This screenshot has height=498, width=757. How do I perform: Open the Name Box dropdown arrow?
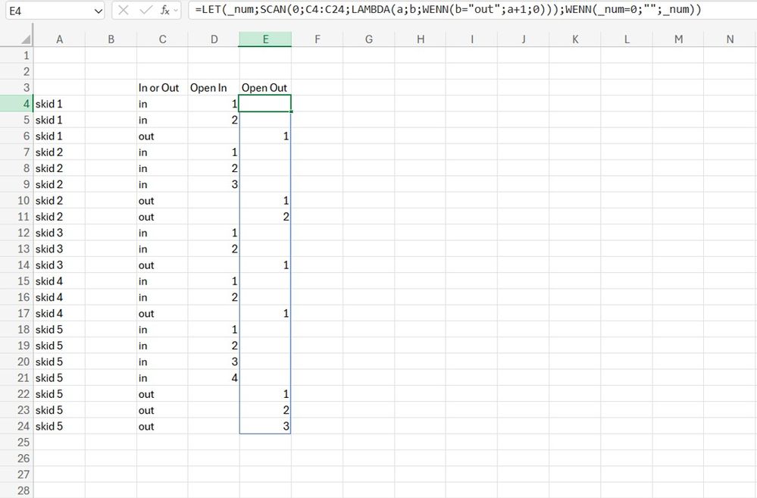point(98,11)
